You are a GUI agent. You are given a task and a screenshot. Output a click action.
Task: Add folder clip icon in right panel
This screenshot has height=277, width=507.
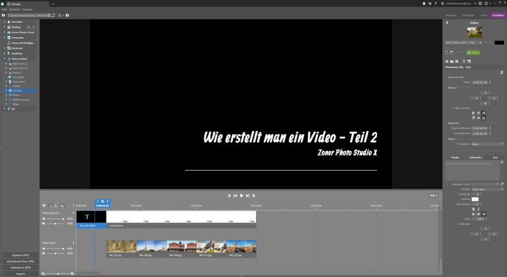(452, 61)
